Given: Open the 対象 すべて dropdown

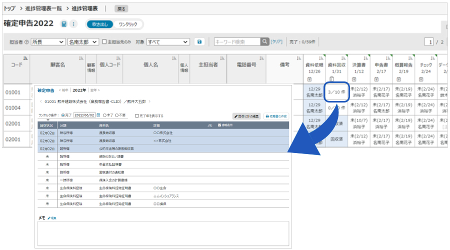Looking at the screenshot, I should click(168, 42).
